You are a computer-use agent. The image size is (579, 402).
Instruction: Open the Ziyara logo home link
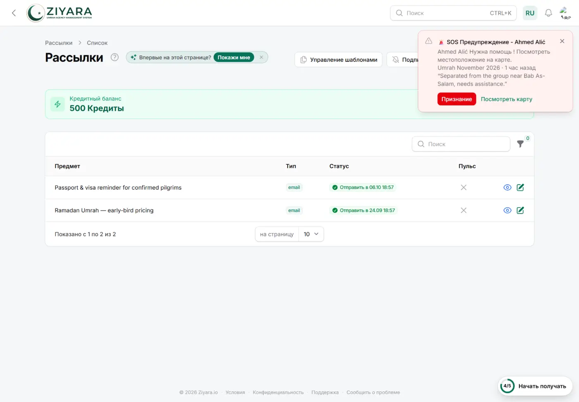pos(60,13)
